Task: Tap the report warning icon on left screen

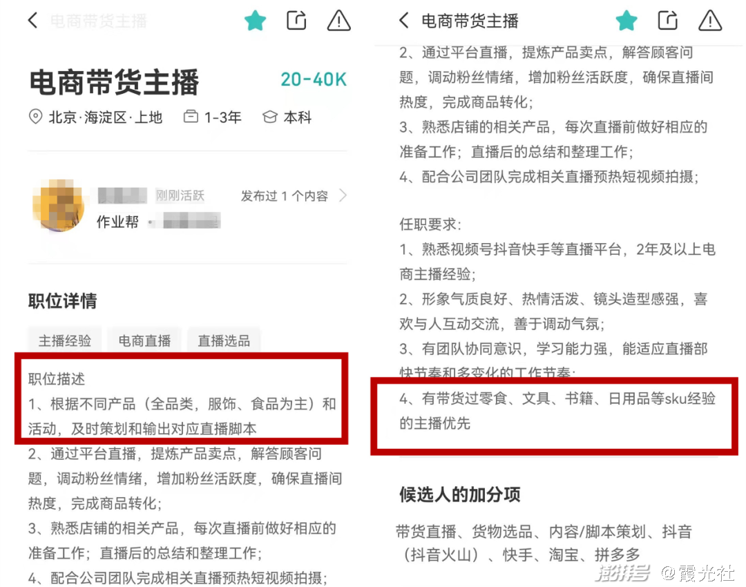Action: click(x=338, y=21)
